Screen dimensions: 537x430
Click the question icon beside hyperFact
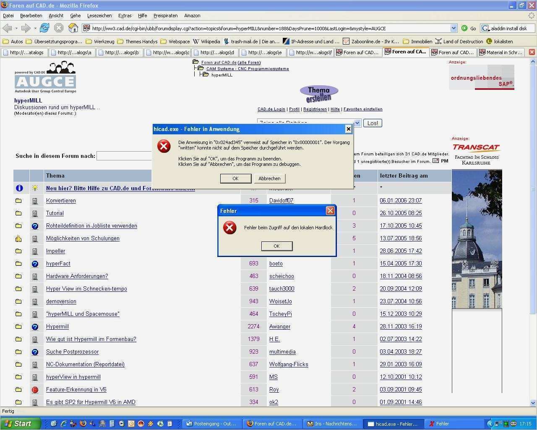coord(35,264)
